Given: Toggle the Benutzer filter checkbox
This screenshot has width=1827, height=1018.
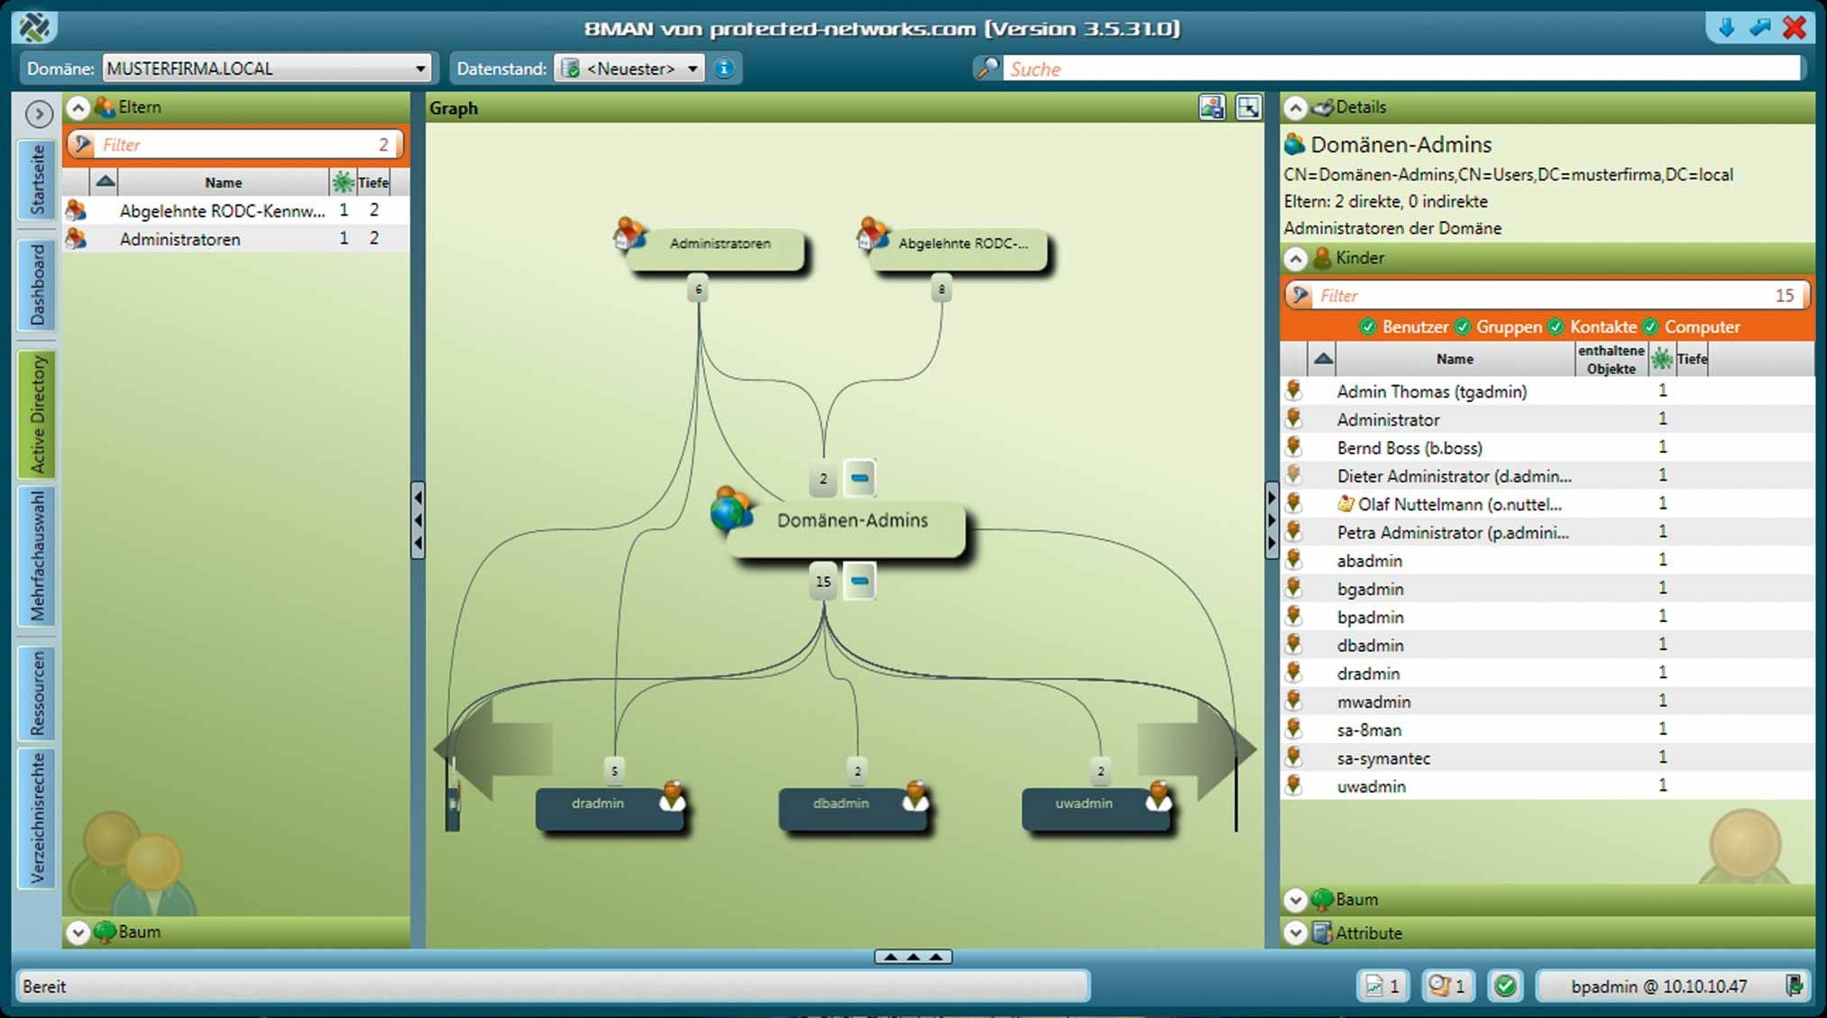Looking at the screenshot, I should click(x=1368, y=326).
